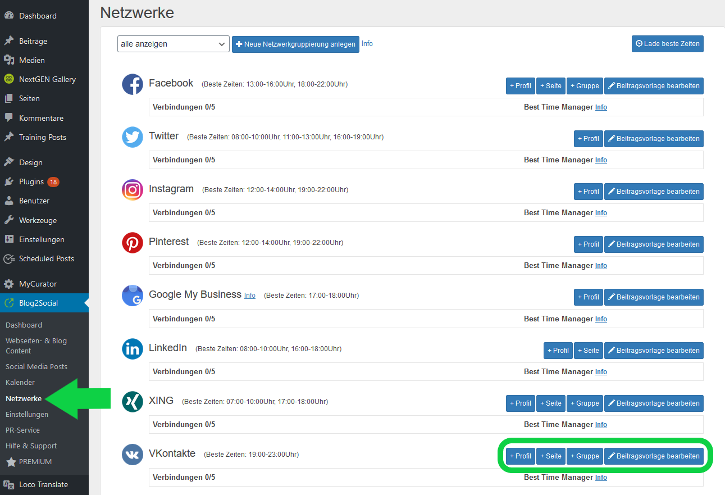Click the Werkzeuge wrench icon

point(9,220)
